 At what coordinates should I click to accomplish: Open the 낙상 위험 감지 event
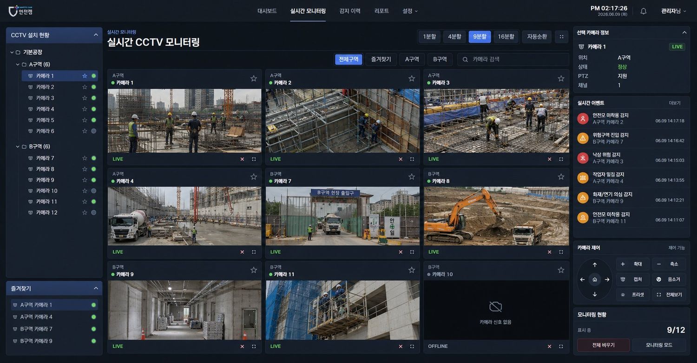[x=631, y=158]
